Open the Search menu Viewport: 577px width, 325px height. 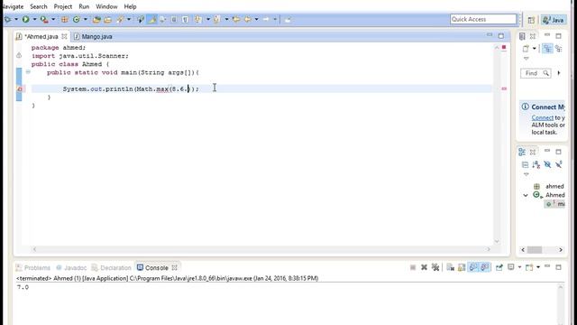38,6
